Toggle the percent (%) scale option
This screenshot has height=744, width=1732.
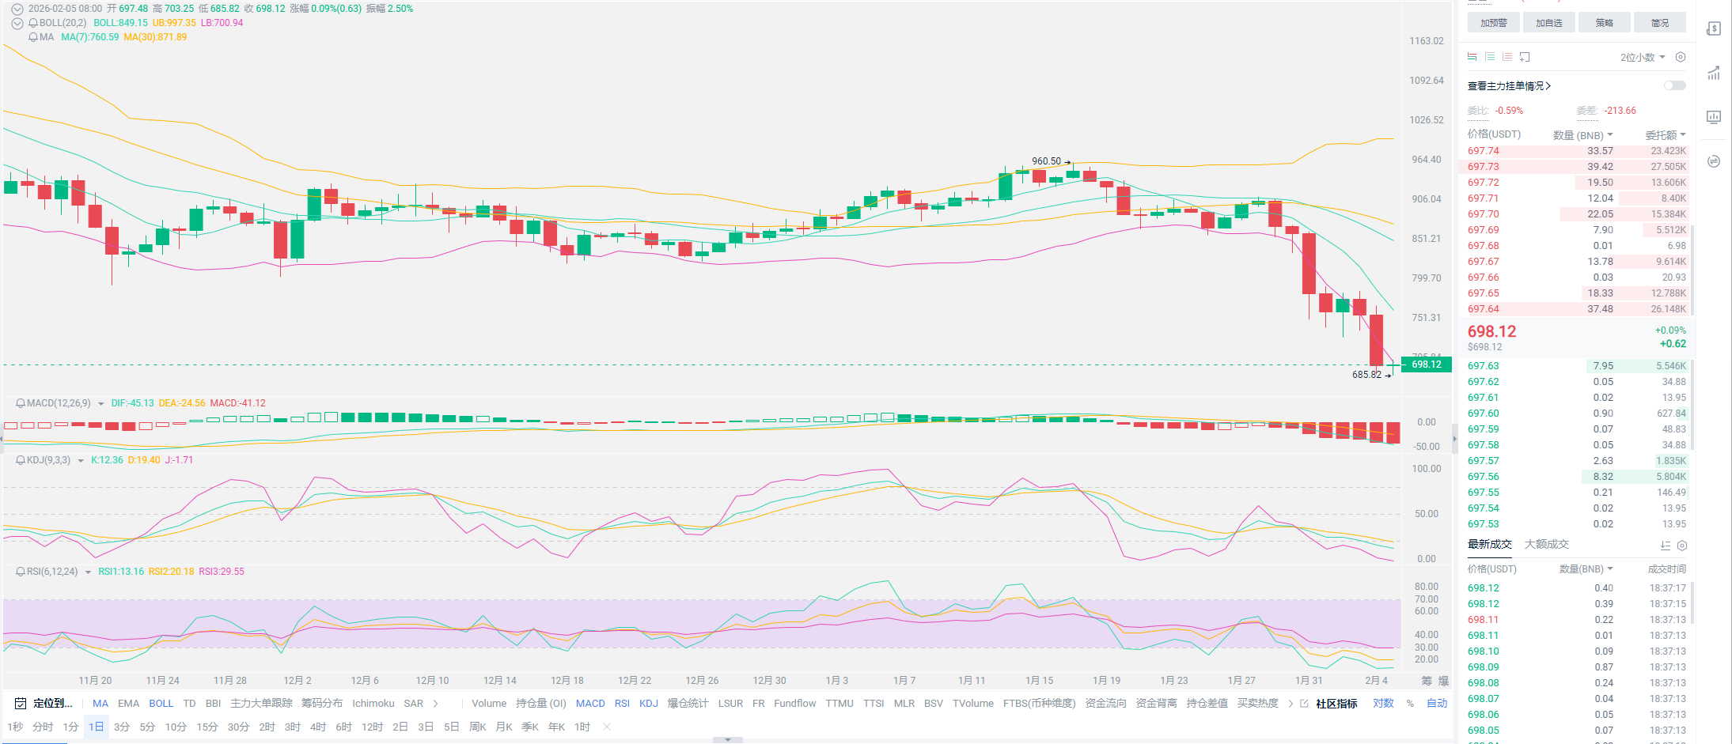[x=1410, y=703]
